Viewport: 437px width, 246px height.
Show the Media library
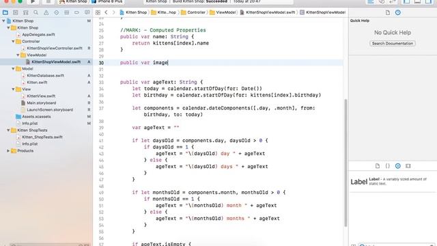point(408,165)
